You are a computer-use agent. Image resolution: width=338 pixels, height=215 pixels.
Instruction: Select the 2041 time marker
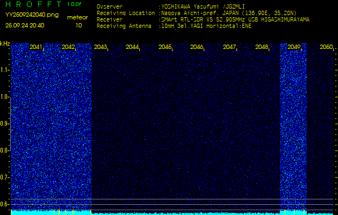(36, 47)
